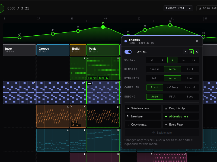217x162 pixels.
Task: Click energy curve point 85
Action: pyautogui.click(x=103, y=27)
